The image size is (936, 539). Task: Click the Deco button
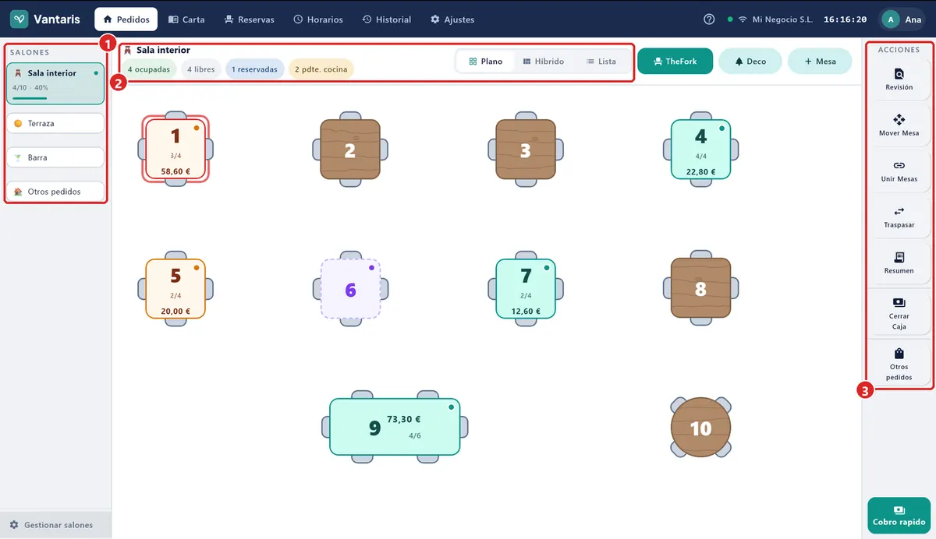(x=750, y=62)
